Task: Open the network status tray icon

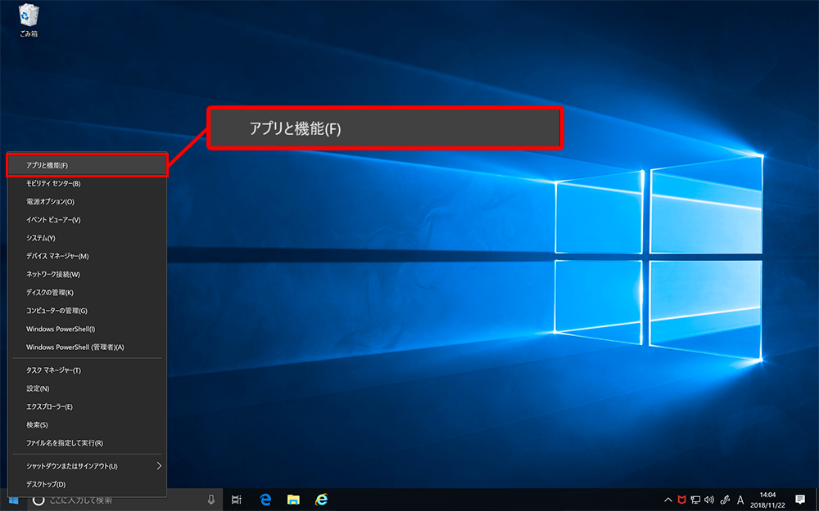Action: pyautogui.click(x=695, y=500)
